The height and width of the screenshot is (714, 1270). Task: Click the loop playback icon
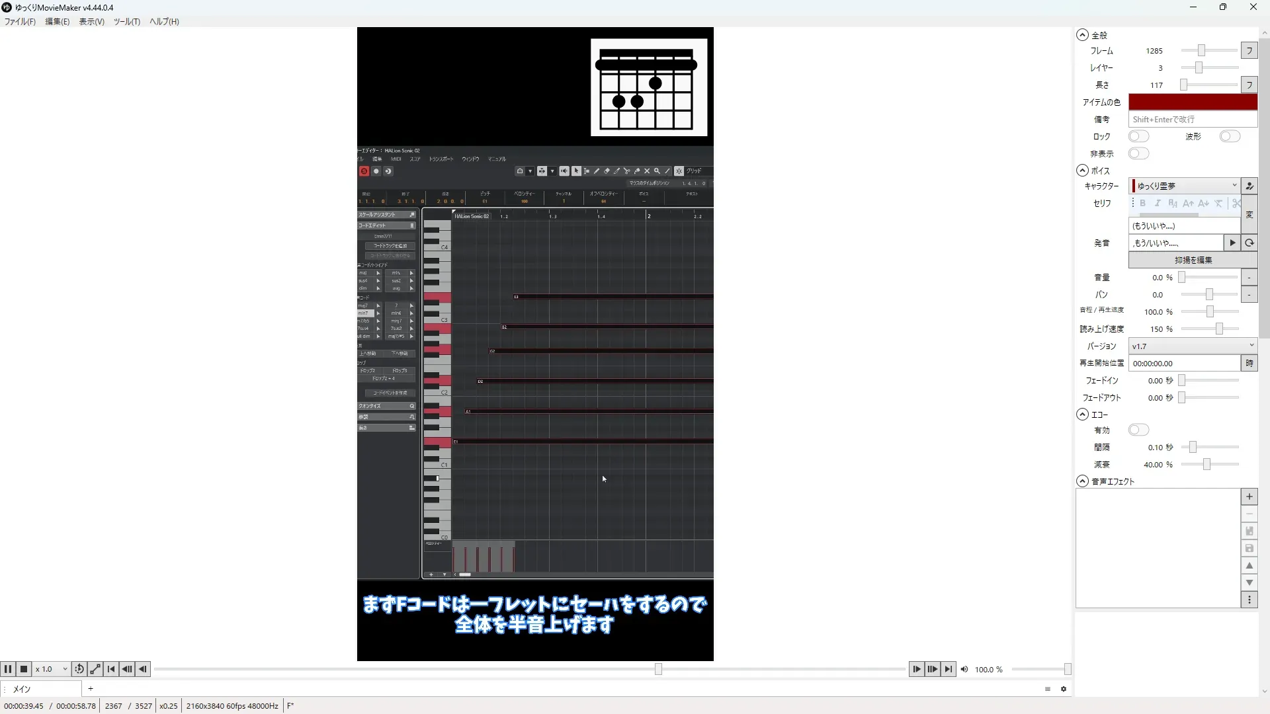click(79, 669)
